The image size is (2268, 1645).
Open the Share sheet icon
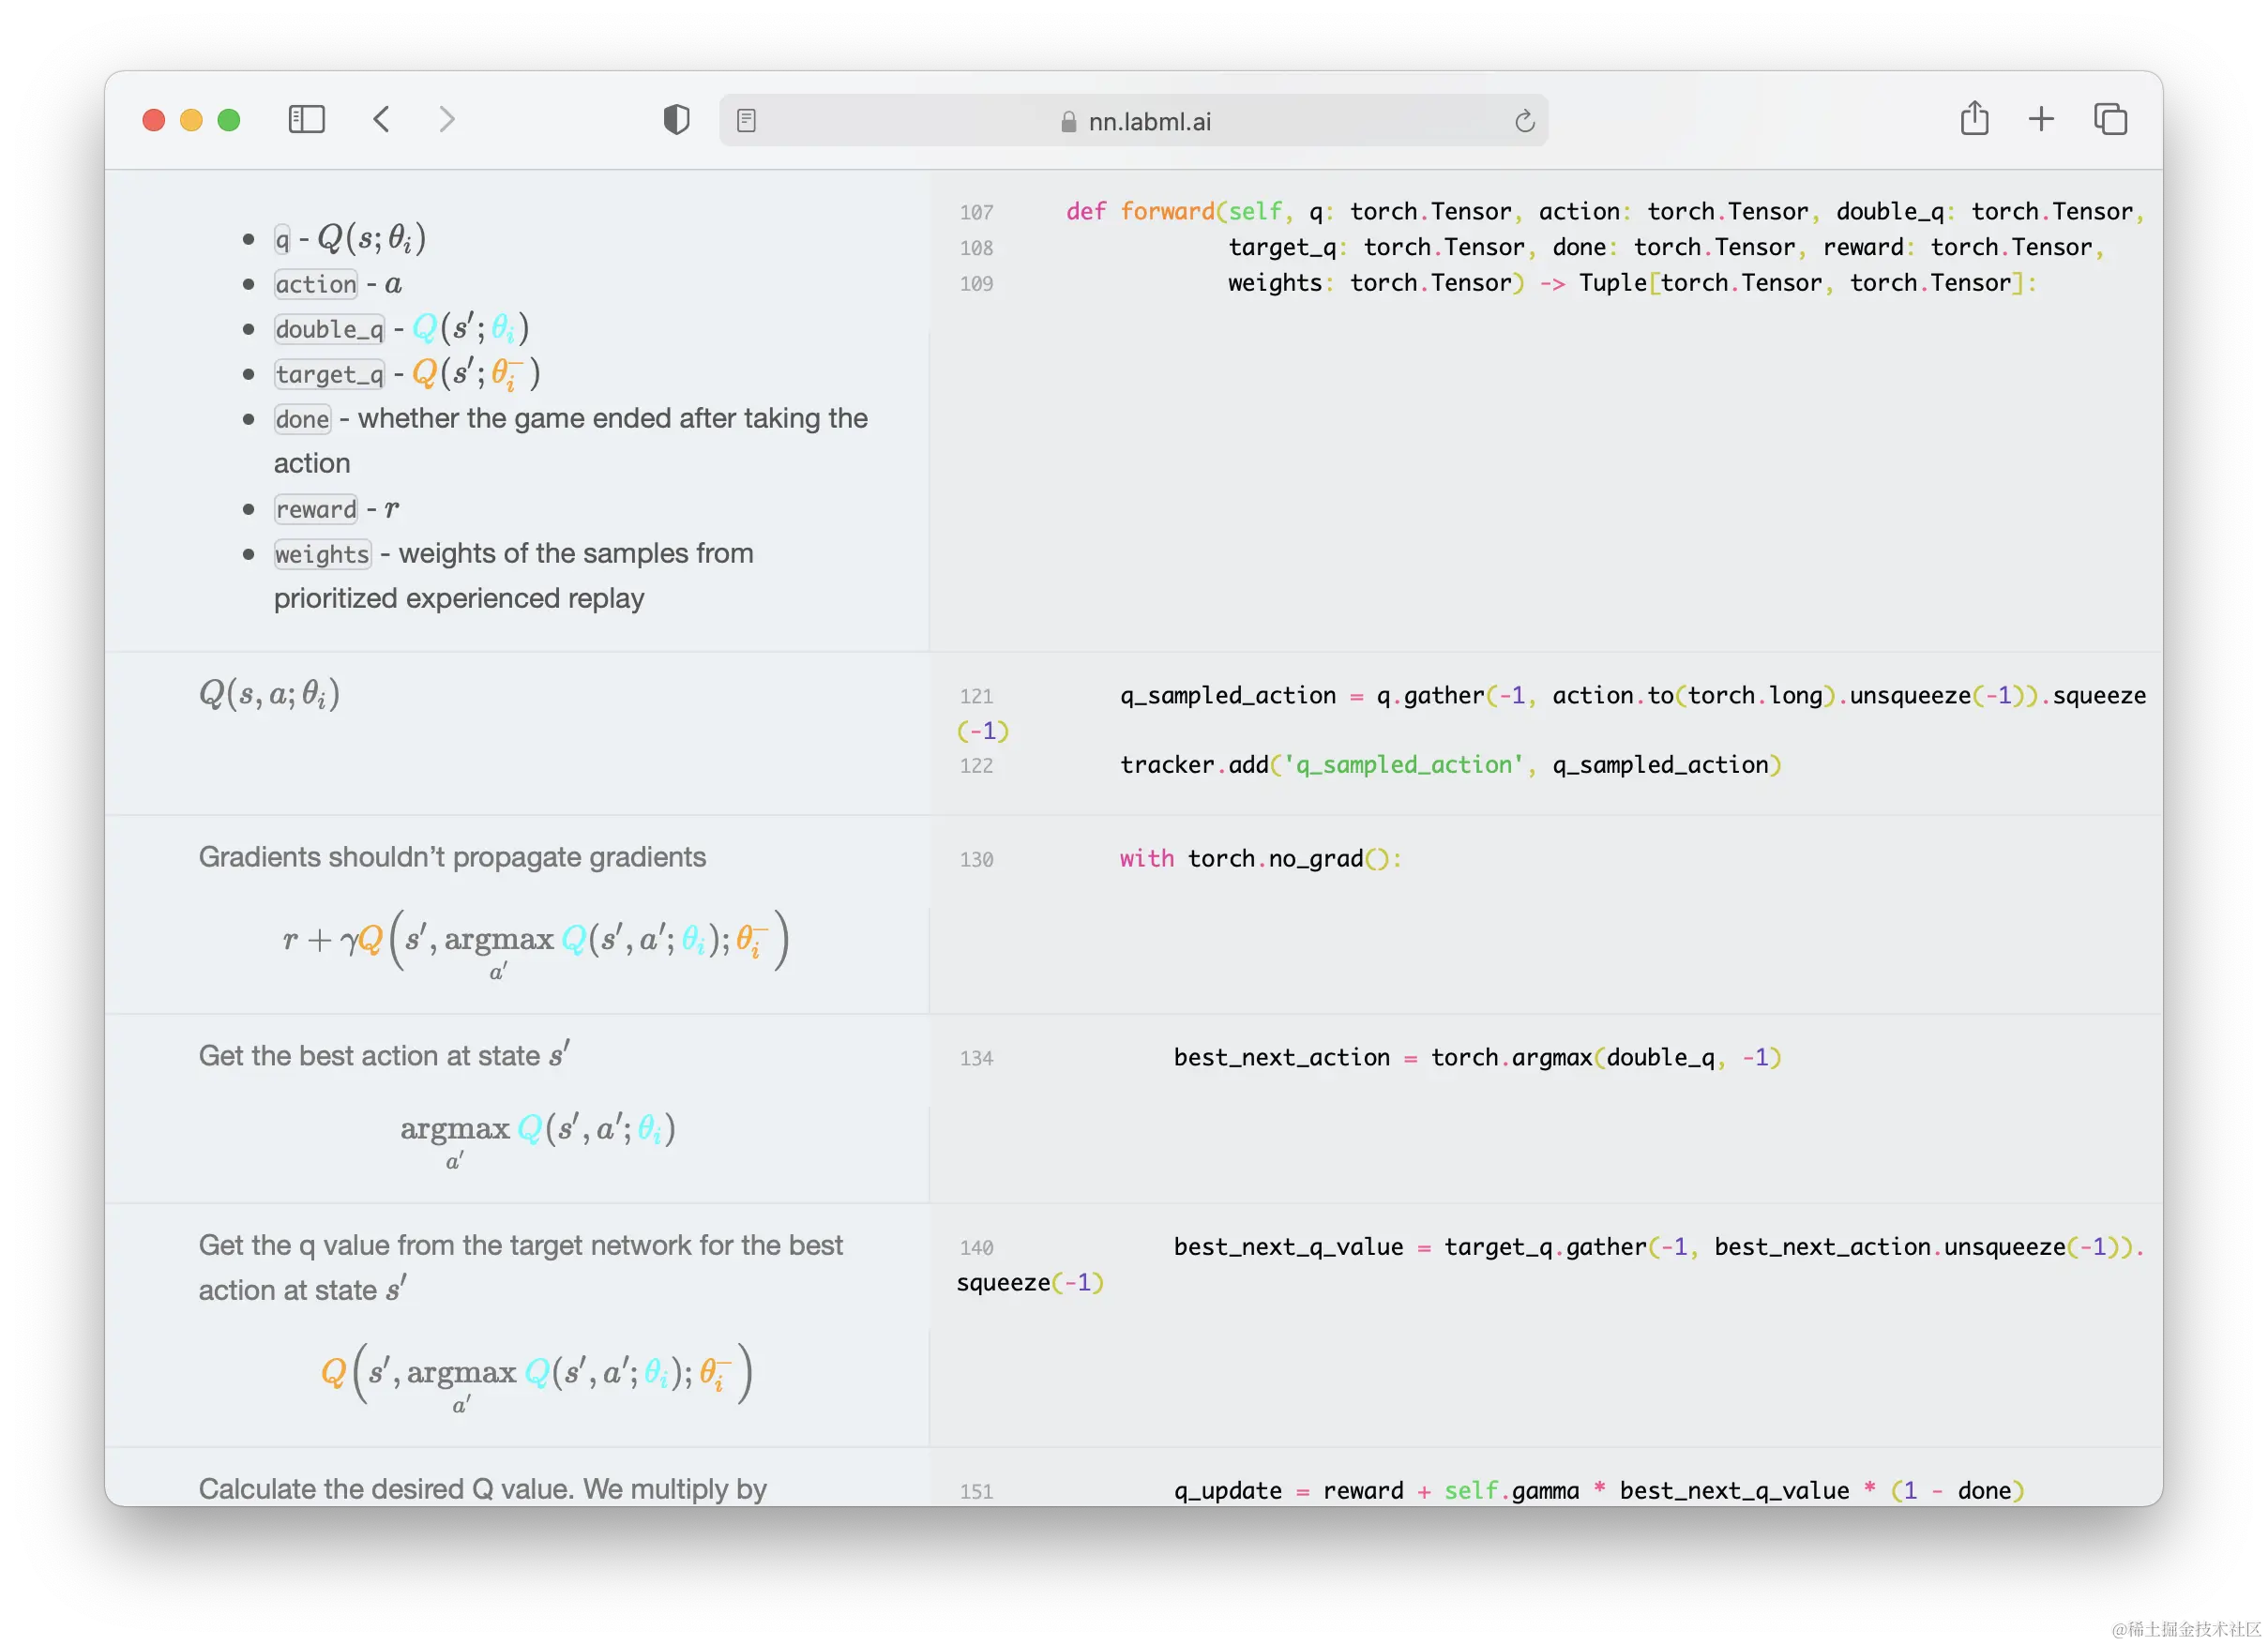click(1974, 119)
